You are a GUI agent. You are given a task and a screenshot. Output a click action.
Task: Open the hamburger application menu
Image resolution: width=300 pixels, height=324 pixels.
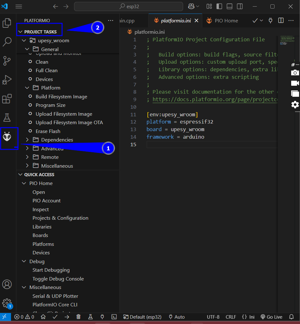coord(19,6)
